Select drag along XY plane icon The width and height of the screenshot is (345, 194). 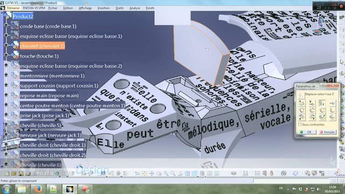coord(302,110)
